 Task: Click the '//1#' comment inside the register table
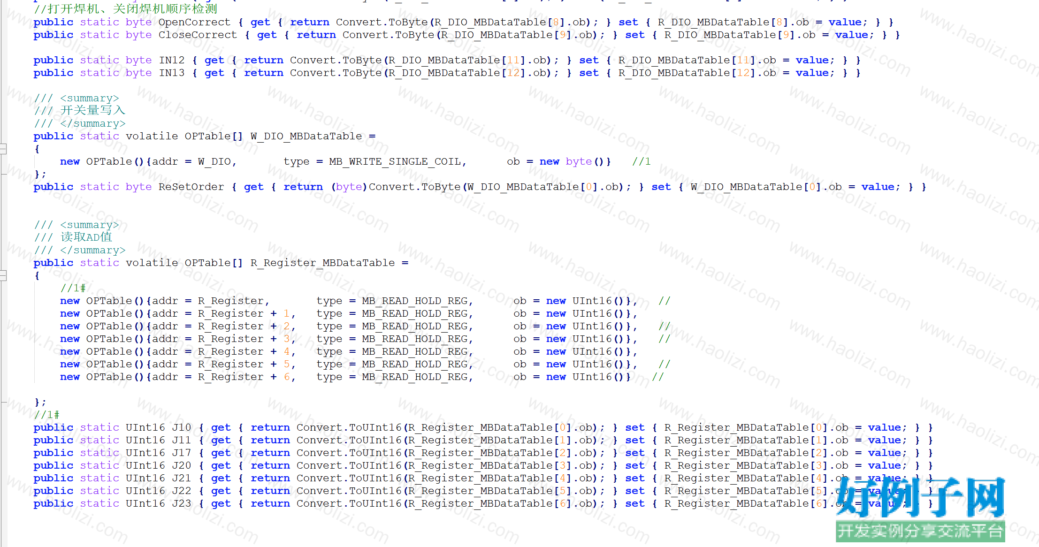(73, 288)
